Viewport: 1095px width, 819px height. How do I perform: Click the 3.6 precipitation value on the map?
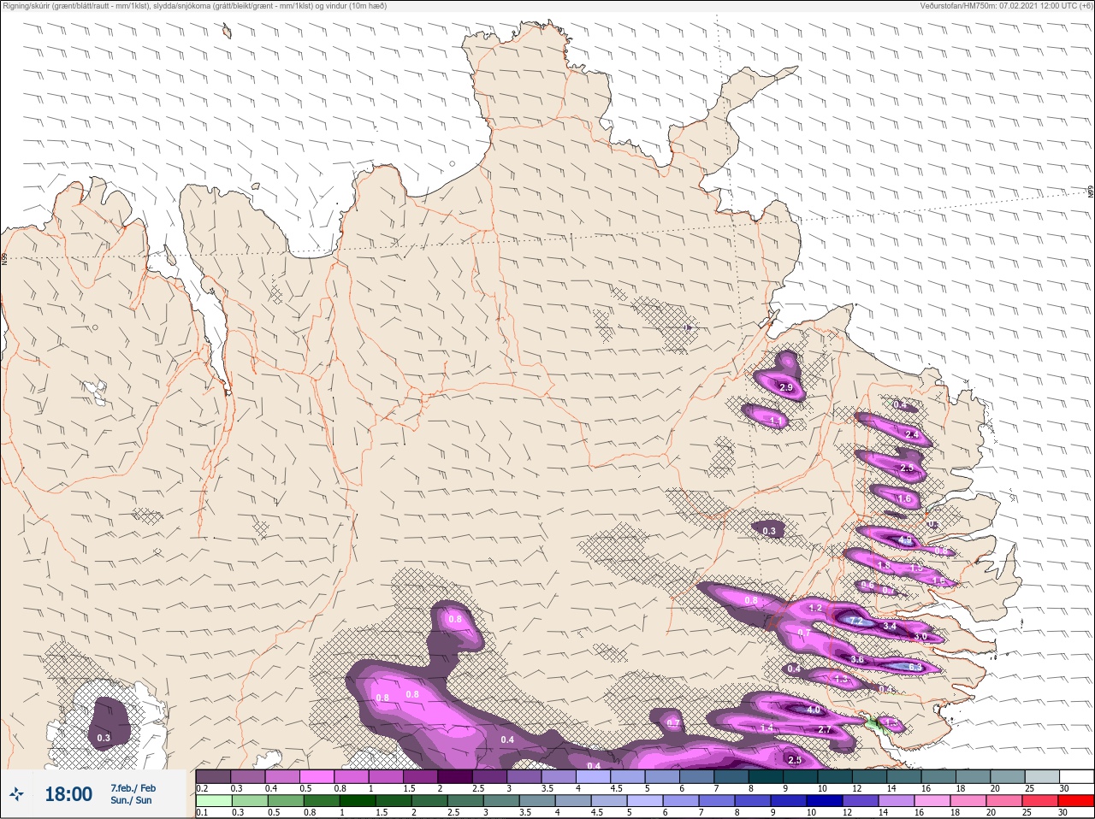[858, 660]
